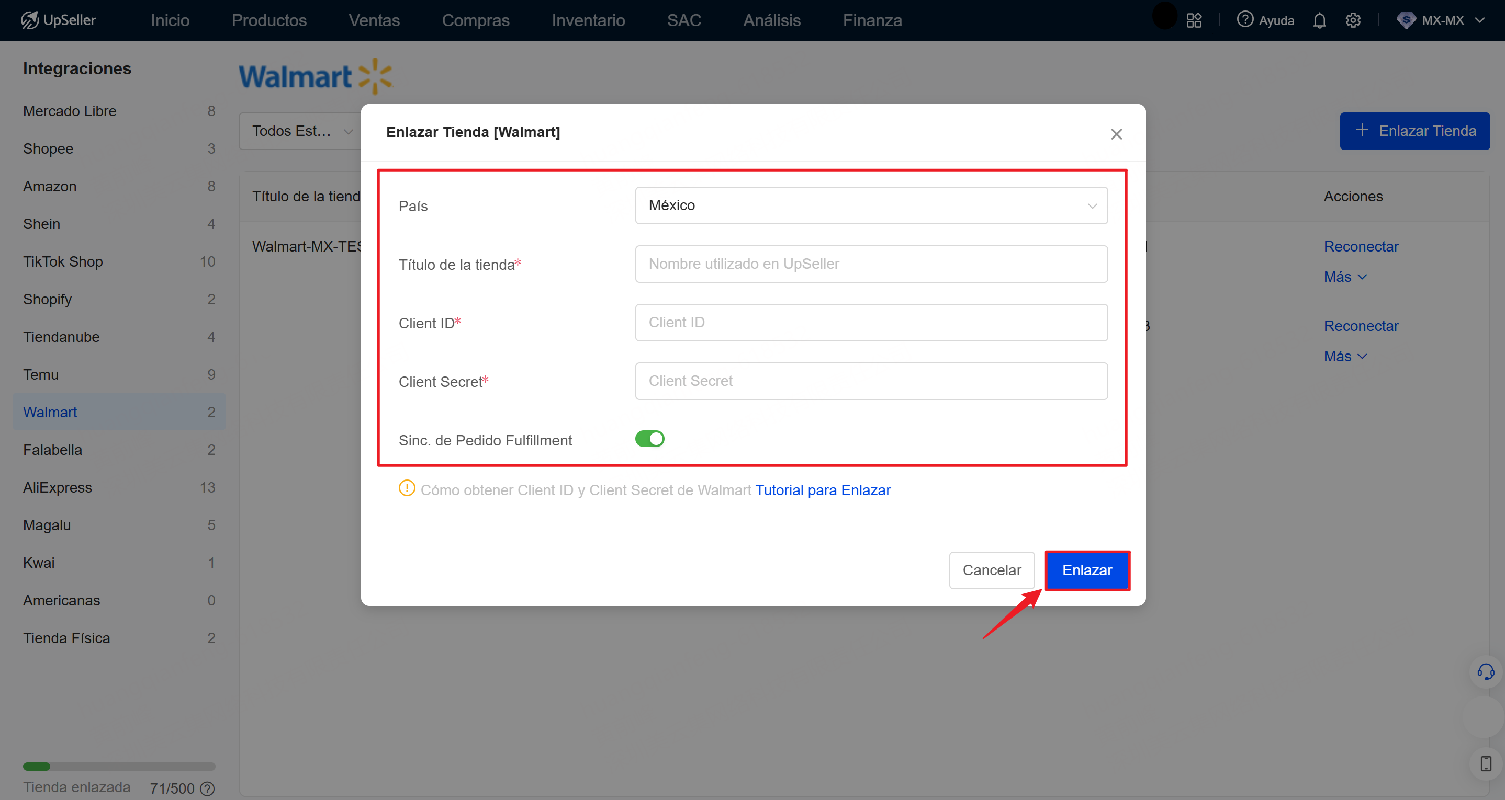Open the notifications bell icon
Image resolution: width=1505 pixels, height=800 pixels.
tap(1320, 20)
